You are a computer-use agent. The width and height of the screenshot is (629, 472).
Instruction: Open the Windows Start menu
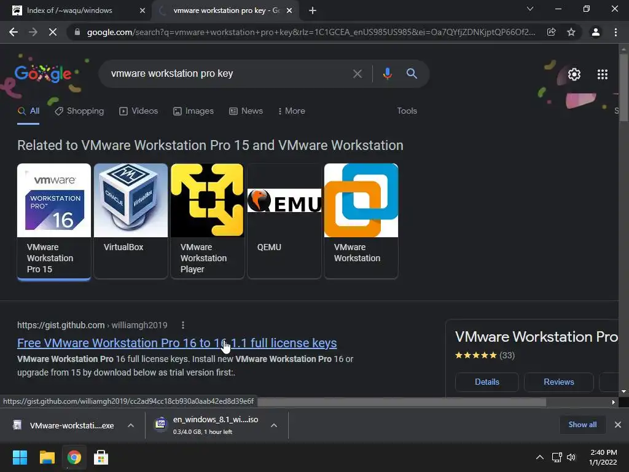coord(20,457)
